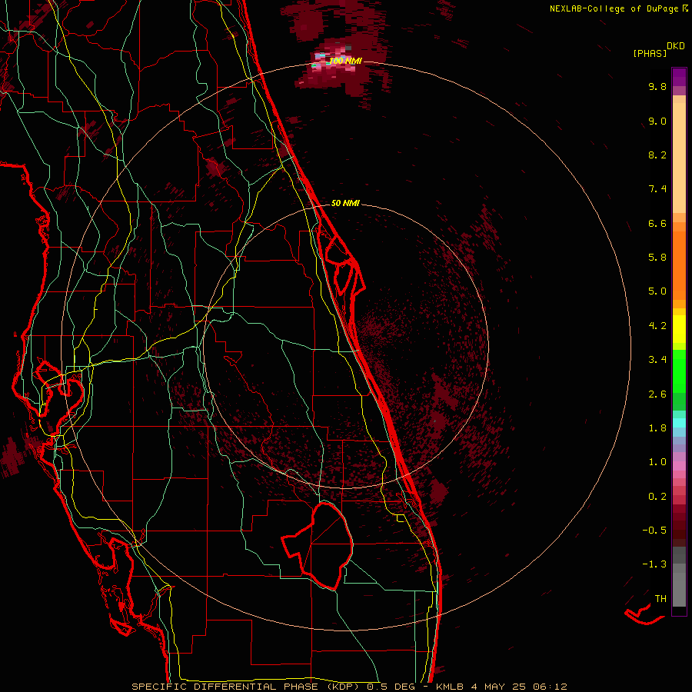Viewport: 692px width, 692px height.
Task: Click the 9.0 scale value
Action: click(657, 121)
